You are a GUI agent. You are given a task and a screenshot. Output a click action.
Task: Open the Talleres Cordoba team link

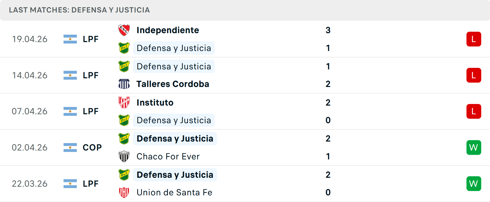tap(173, 84)
